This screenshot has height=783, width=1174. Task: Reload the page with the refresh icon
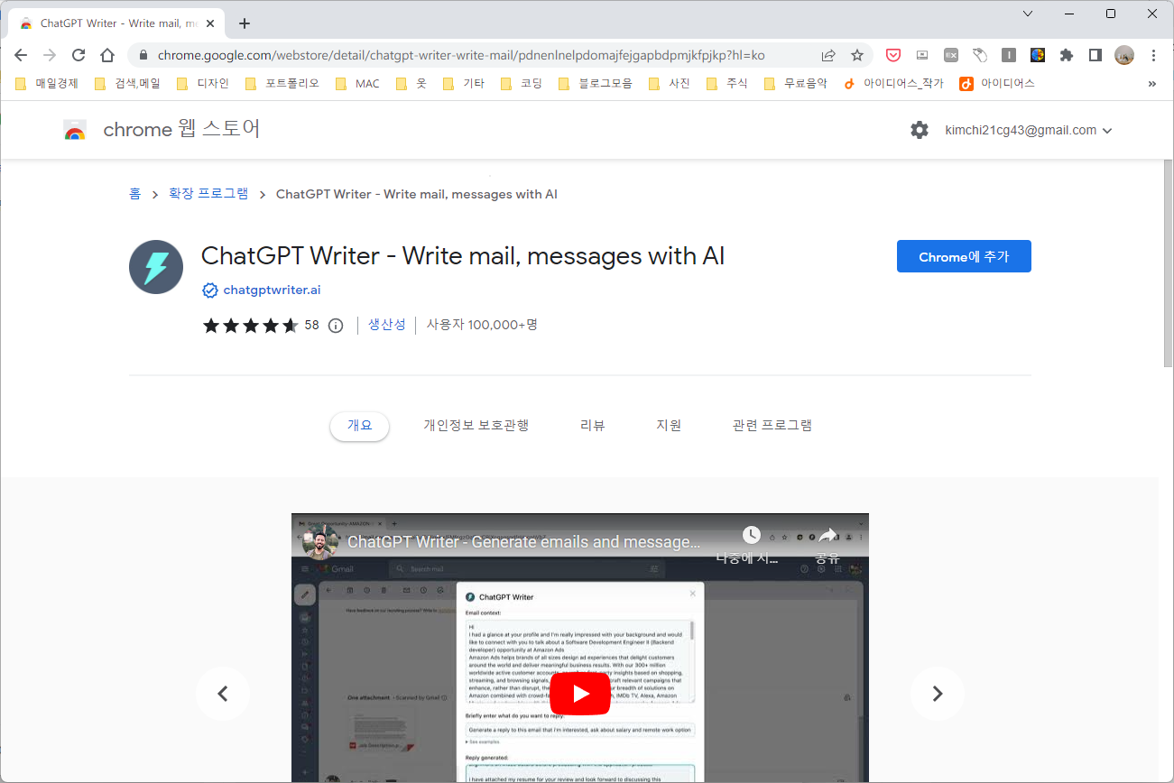pyautogui.click(x=79, y=55)
